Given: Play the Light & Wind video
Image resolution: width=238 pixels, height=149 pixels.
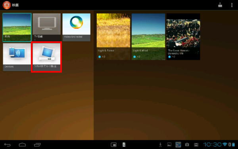Looking at the screenshot, I should (148, 37).
